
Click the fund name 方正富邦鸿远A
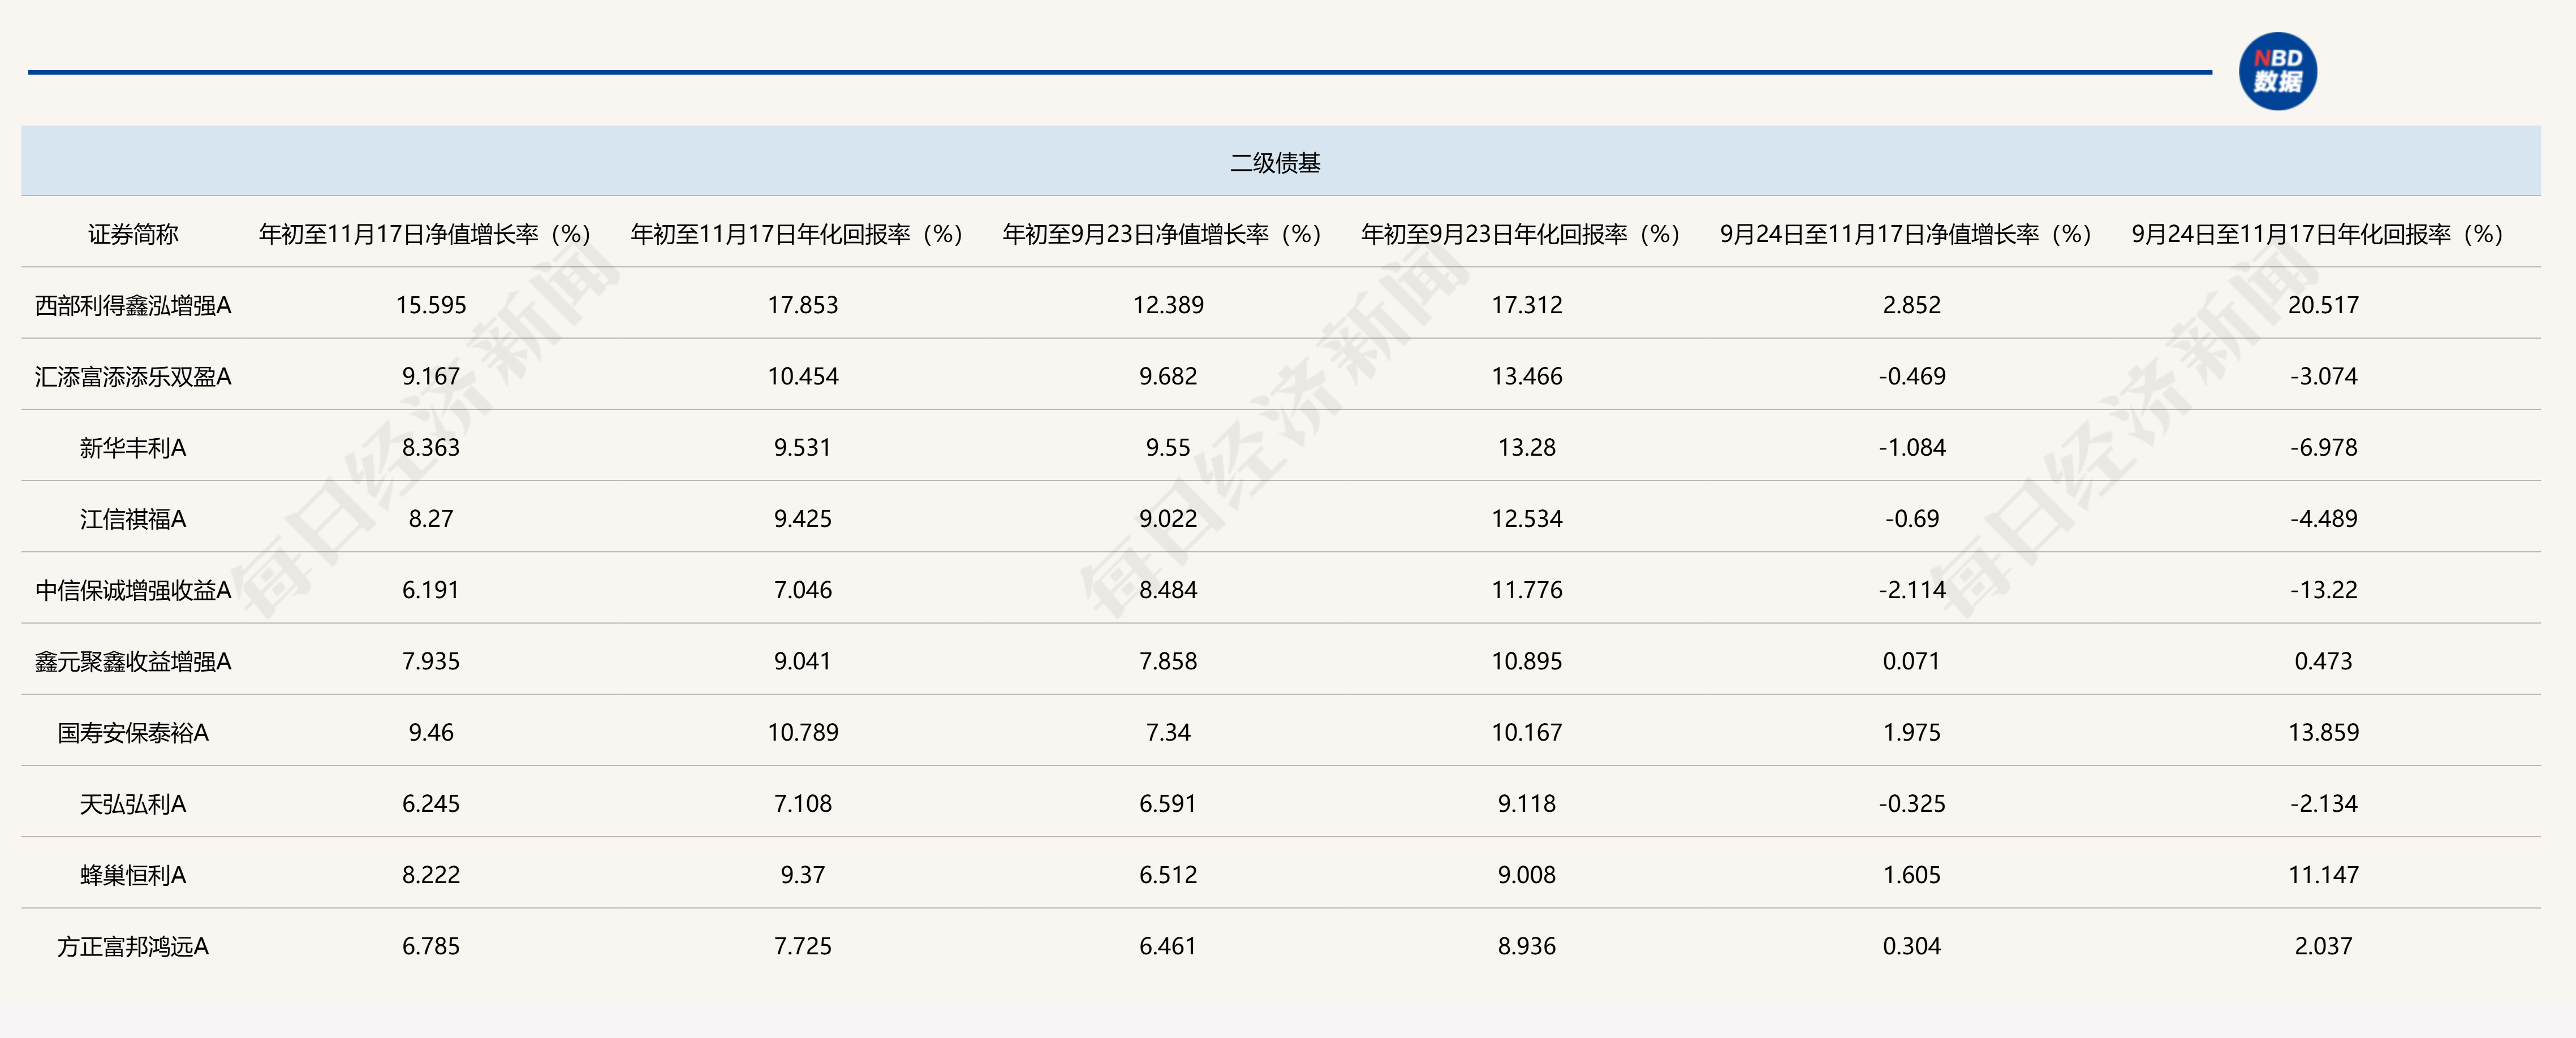click(x=133, y=946)
